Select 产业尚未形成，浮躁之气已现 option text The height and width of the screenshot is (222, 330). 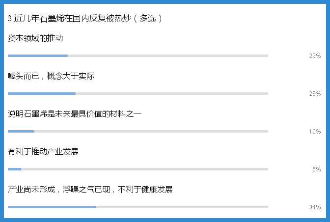[90, 189]
